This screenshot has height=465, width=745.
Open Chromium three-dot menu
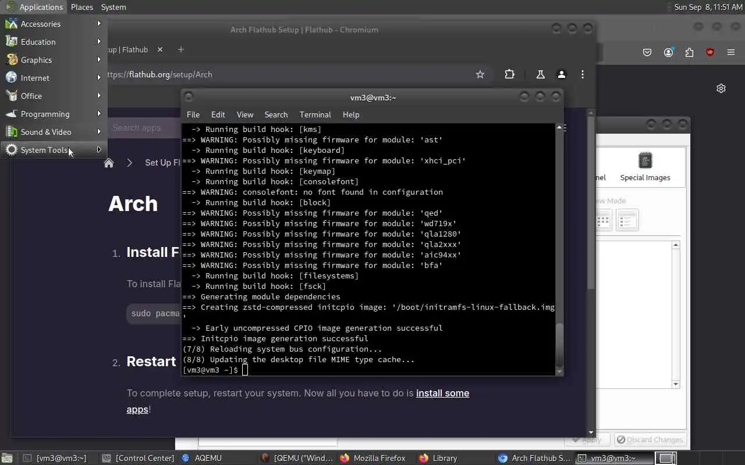(x=583, y=74)
